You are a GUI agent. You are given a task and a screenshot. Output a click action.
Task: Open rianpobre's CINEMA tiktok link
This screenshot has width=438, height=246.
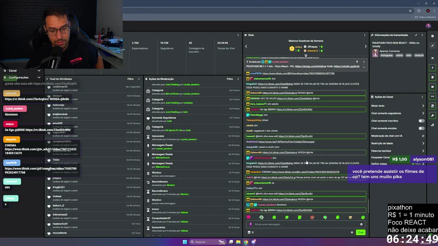point(305,172)
